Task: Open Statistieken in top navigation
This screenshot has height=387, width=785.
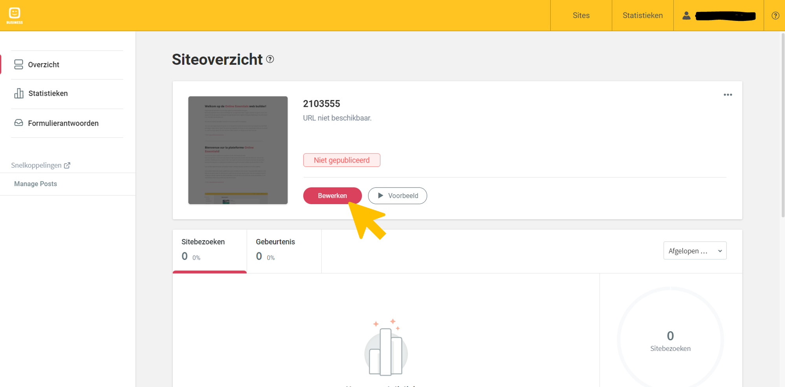Action: pyautogui.click(x=642, y=16)
